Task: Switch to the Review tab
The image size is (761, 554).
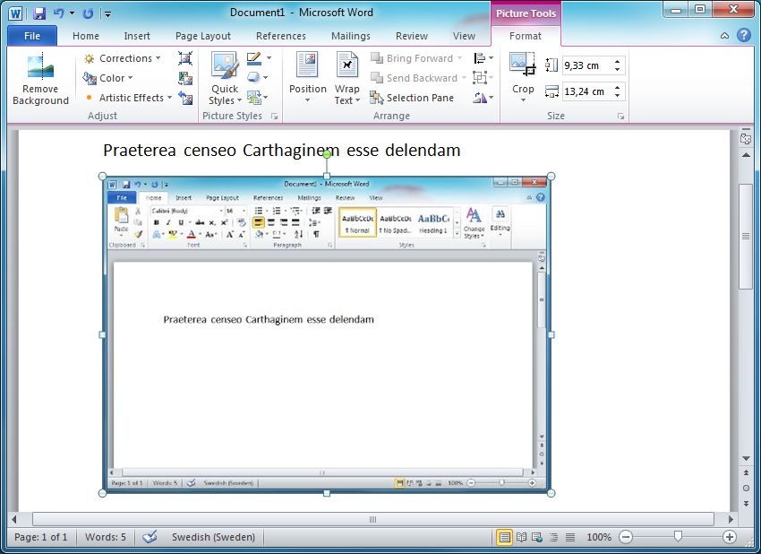Action: click(412, 36)
